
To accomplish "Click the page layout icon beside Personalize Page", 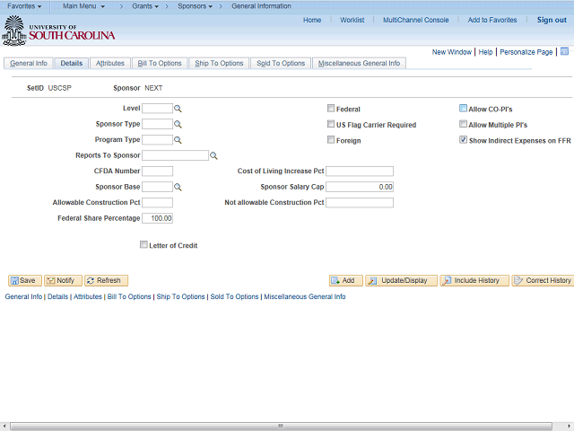I will coord(564,51).
